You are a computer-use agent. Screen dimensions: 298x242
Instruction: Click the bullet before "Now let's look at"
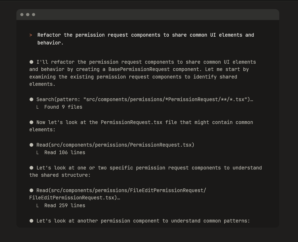click(31, 122)
